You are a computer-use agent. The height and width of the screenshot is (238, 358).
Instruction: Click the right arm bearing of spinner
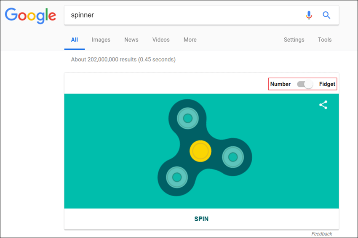tap(233, 157)
